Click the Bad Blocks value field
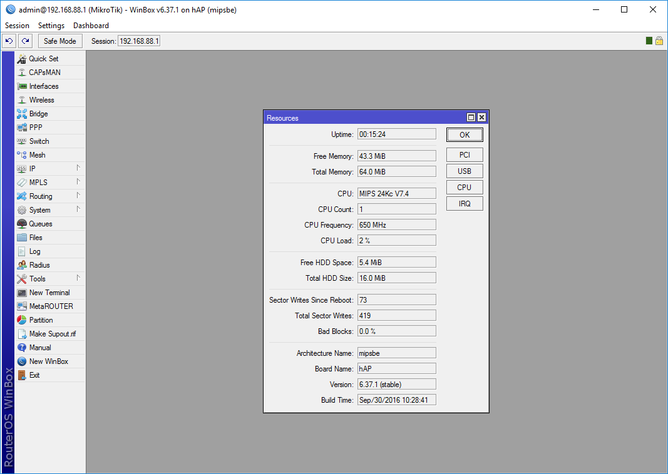 397,331
